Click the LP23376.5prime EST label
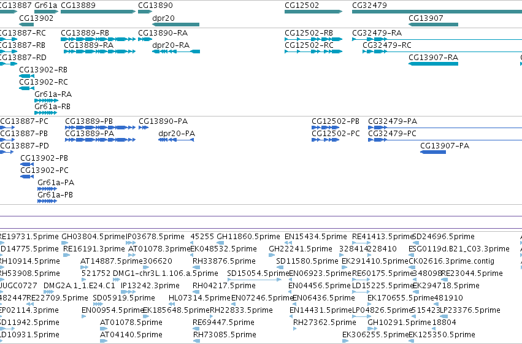Image resolution: width=522 pixels, height=344 pixels. (x=470, y=311)
